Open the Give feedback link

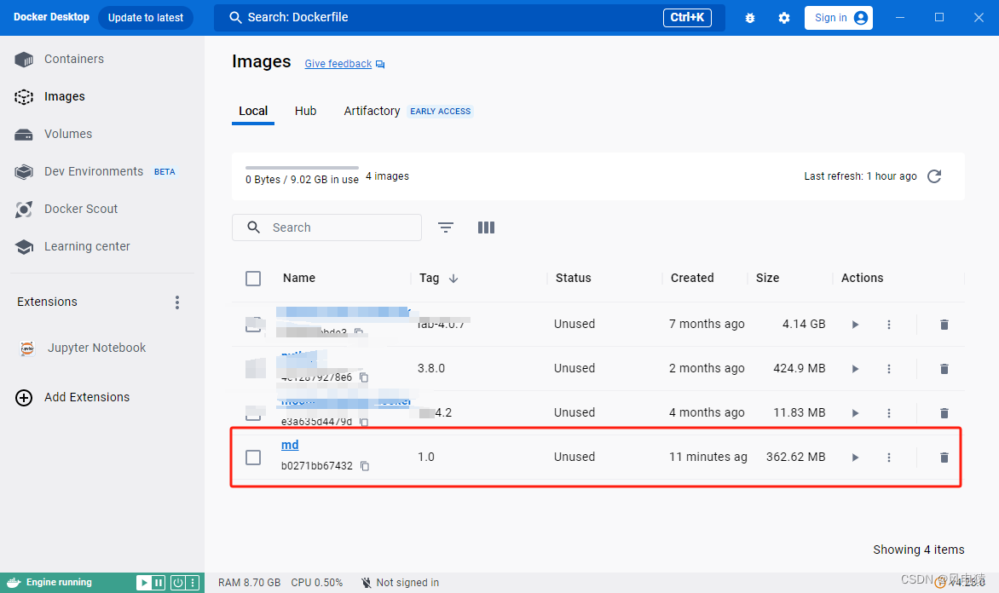tap(338, 63)
